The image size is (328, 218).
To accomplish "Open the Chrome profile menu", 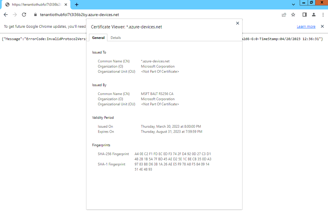I will tap(313, 14).
